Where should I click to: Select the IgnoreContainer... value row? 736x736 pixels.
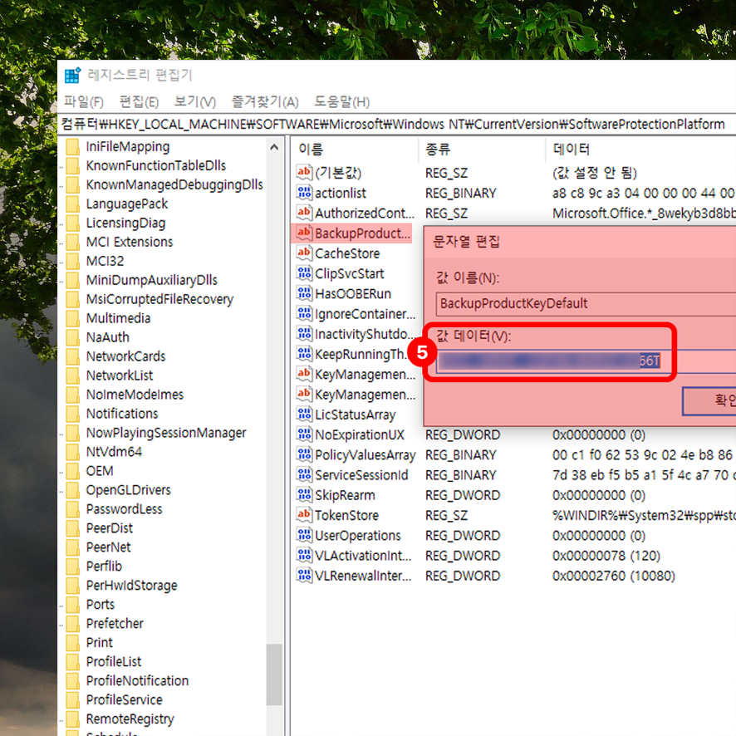(356, 313)
